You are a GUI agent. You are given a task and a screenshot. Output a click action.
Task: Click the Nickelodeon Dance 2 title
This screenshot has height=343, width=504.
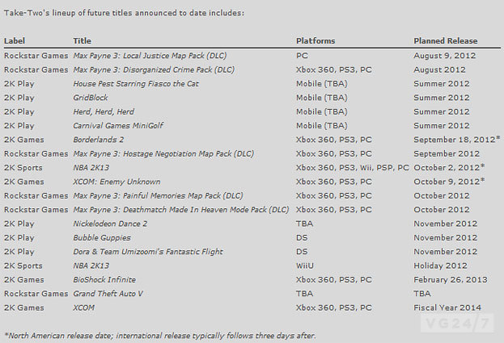(110, 224)
